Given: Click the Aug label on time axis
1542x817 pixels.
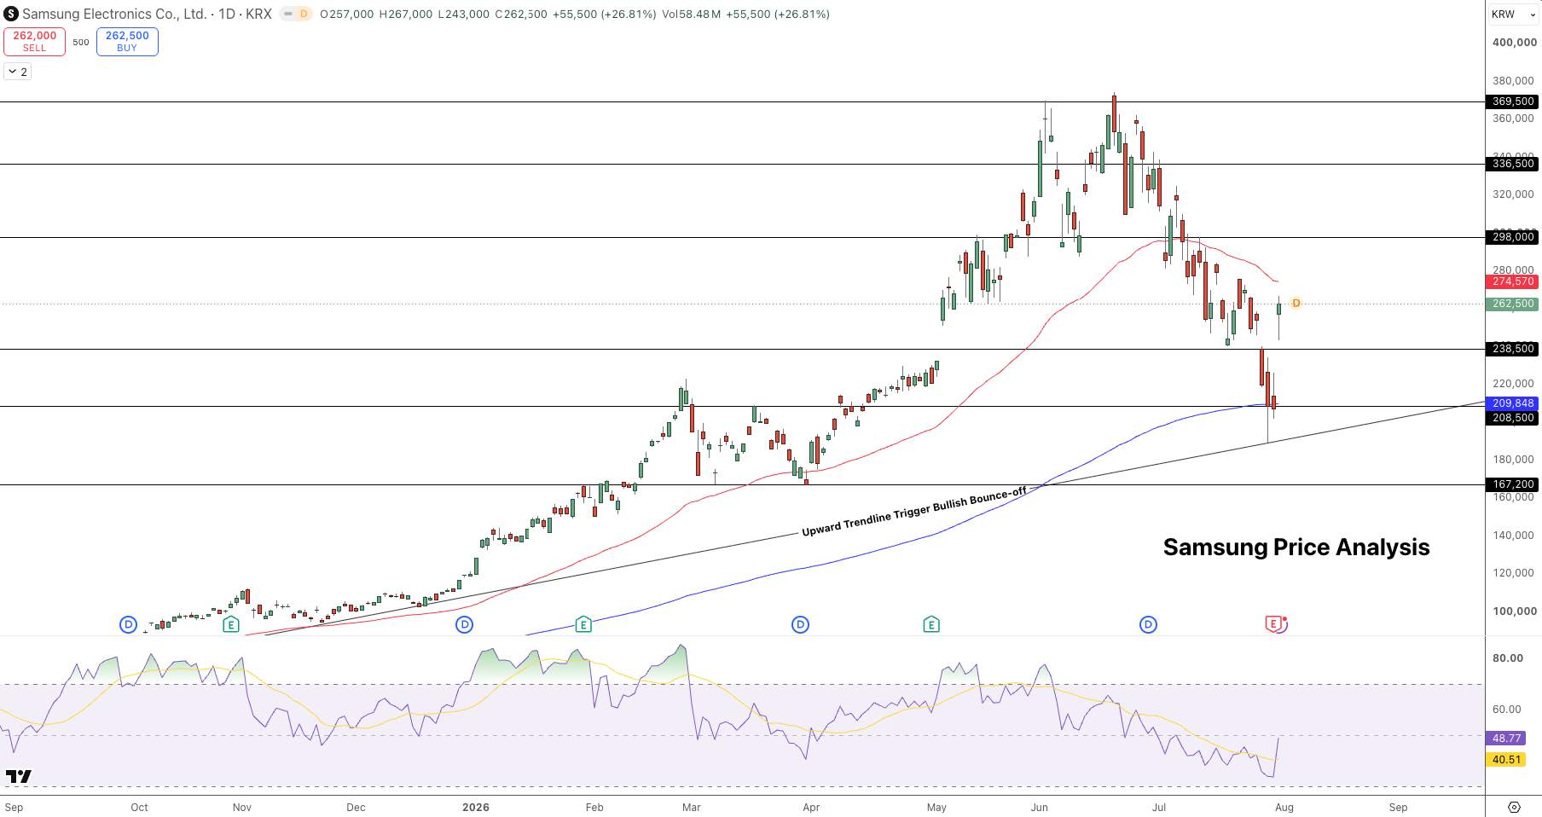Looking at the screenshot, I should point(1284,807).
